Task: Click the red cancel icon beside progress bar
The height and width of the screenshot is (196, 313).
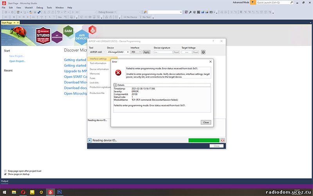Action: tap(223, 140)
